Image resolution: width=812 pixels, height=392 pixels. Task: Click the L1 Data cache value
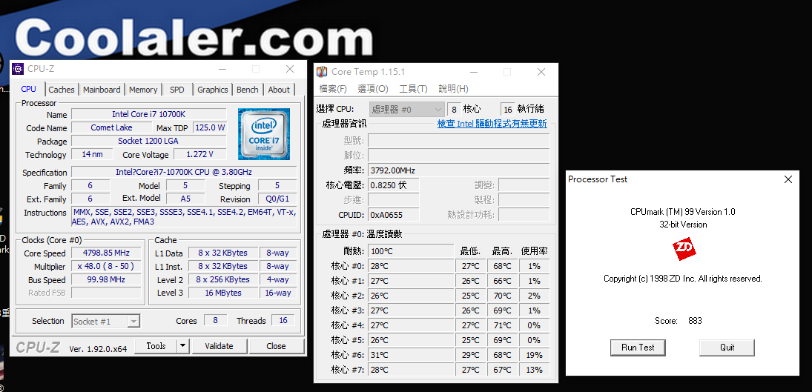pos(222,253)
